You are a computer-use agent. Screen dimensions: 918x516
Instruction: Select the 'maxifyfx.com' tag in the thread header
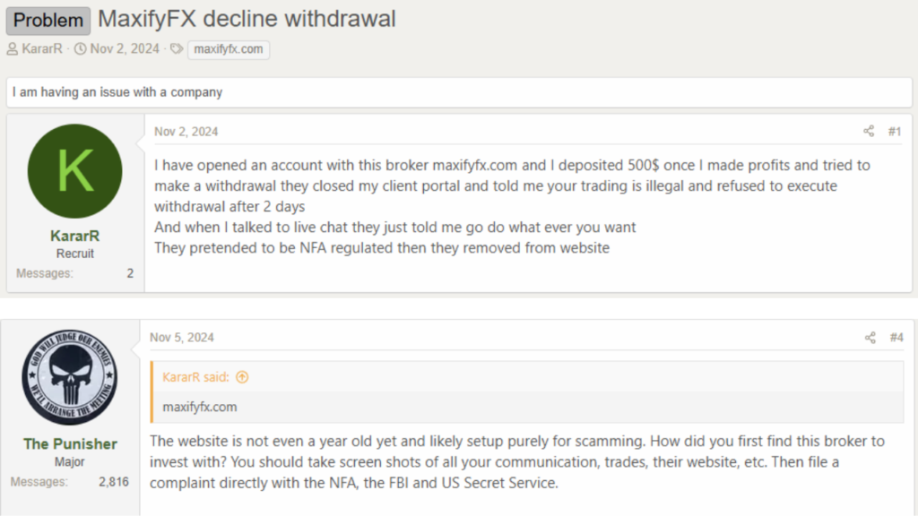coord(228,49)
